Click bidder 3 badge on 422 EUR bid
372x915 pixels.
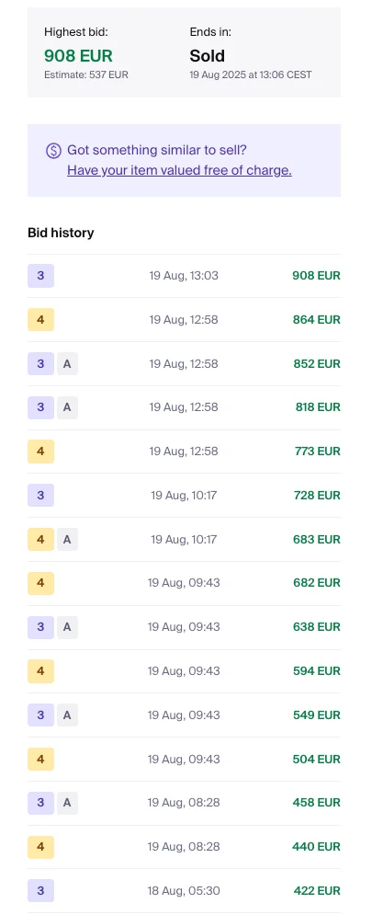click(40, 891)
